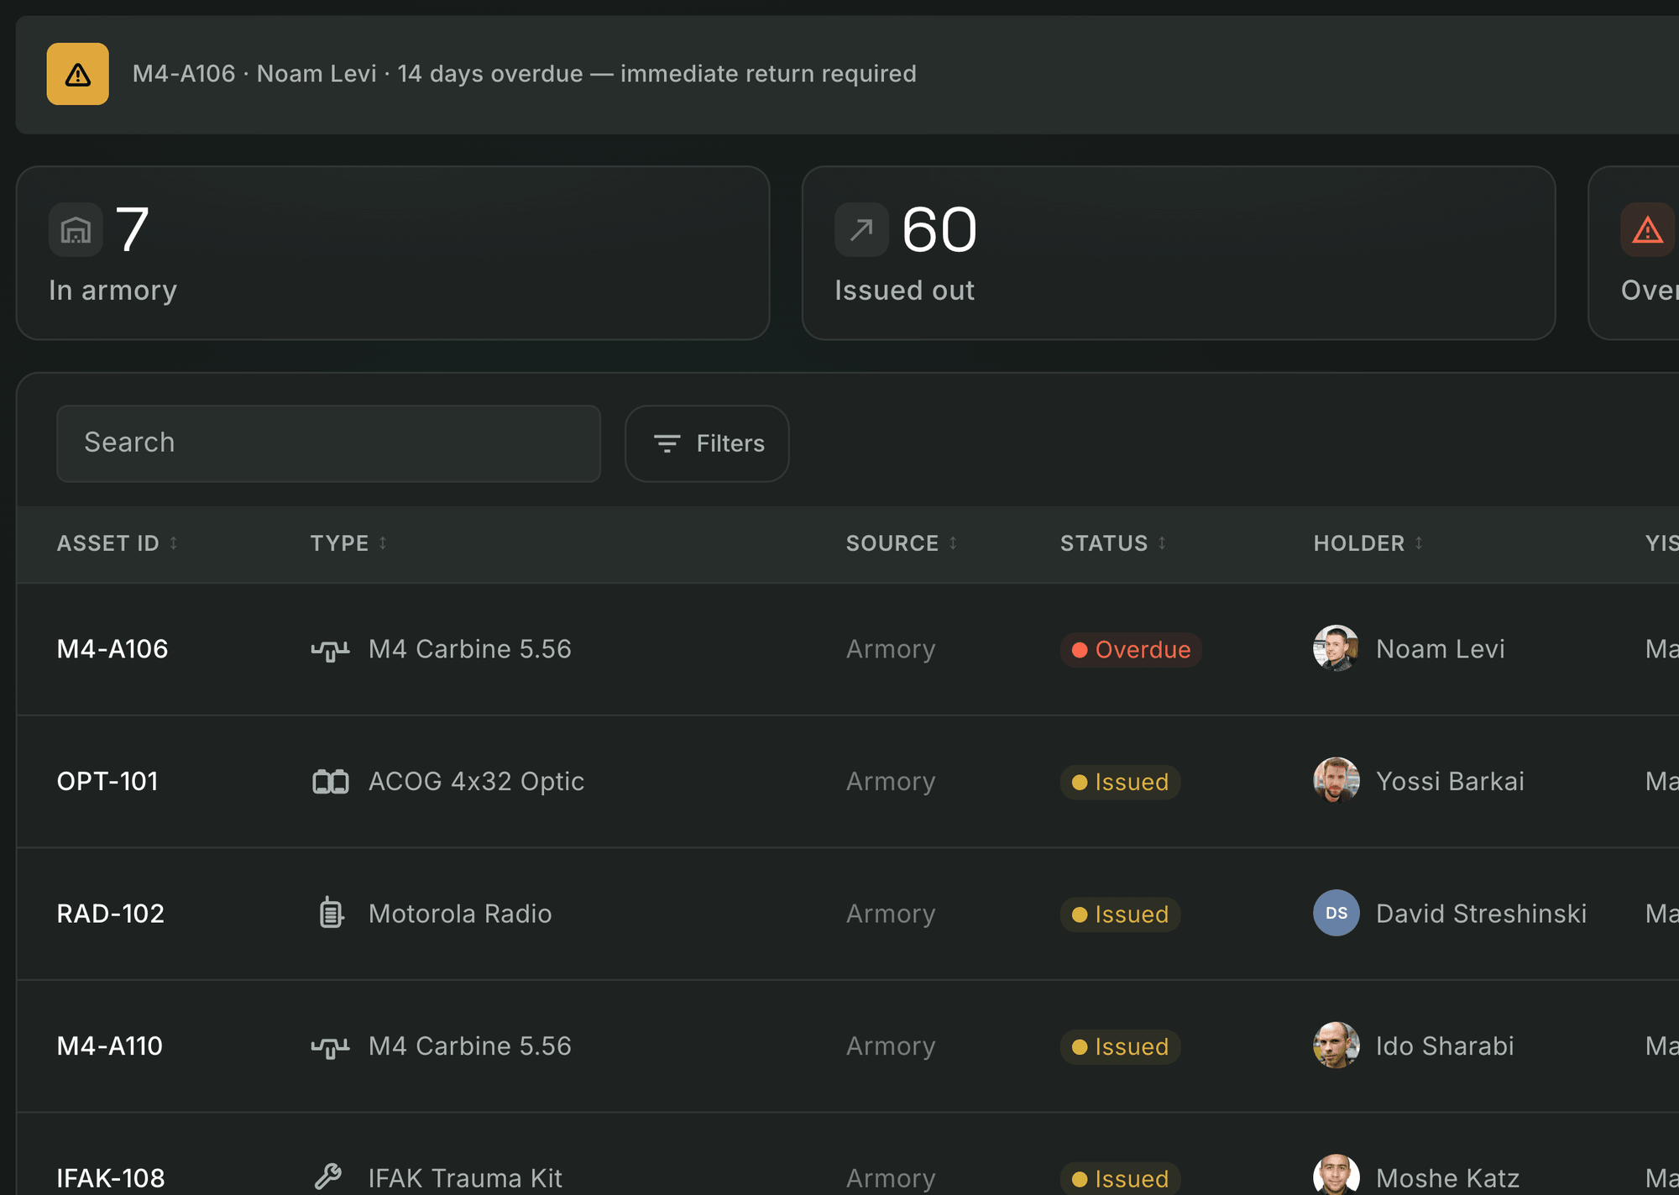The width and height of the screenshot is (1679, 1195).
Task: Click the Overdue status badge
Action: tap(1131, 650)
